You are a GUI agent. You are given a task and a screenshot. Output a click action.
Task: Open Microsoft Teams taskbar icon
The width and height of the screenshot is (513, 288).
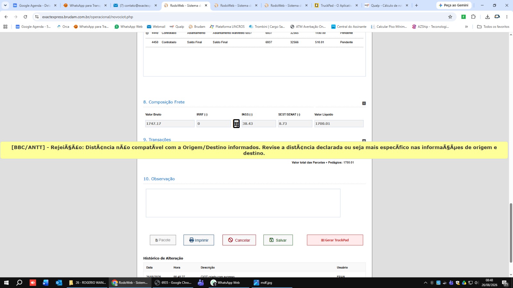pyautogui.click(x=201, y=283)
